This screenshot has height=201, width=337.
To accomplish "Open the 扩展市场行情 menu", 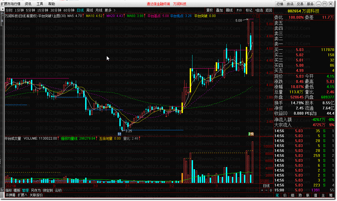I will [x=10, y=4].
